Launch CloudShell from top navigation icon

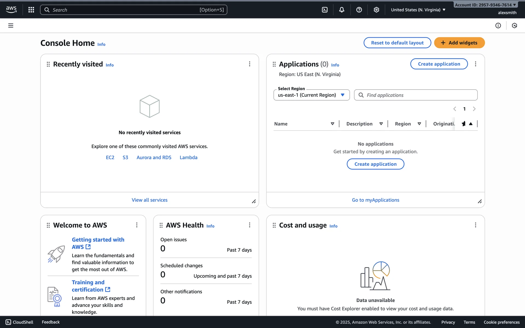click(325, 10)
